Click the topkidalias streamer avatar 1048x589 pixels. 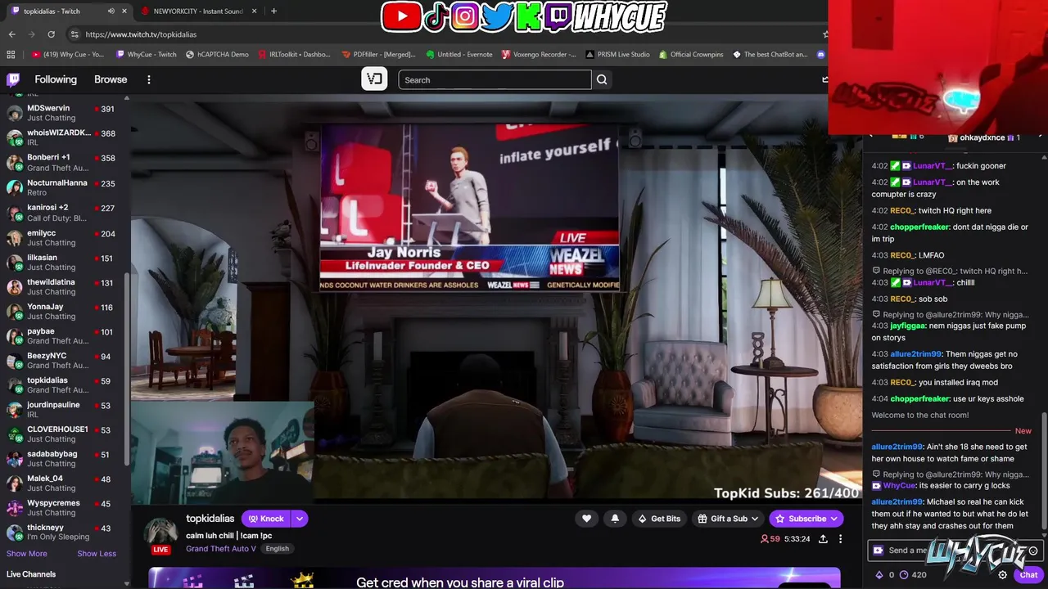tap(161, 533)
